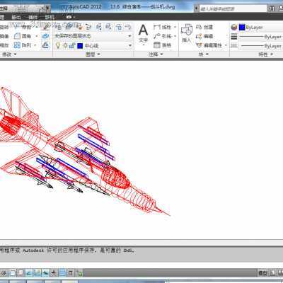Click the Offset icon in Modify panel
The image size is (283, 283).
(x=45, y=45)
